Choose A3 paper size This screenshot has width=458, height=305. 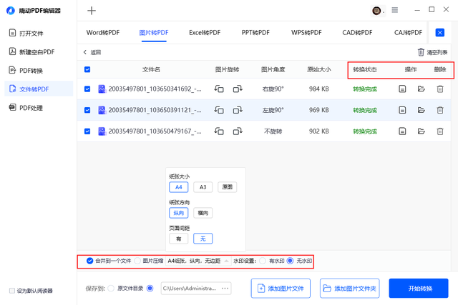click(203, 187)
